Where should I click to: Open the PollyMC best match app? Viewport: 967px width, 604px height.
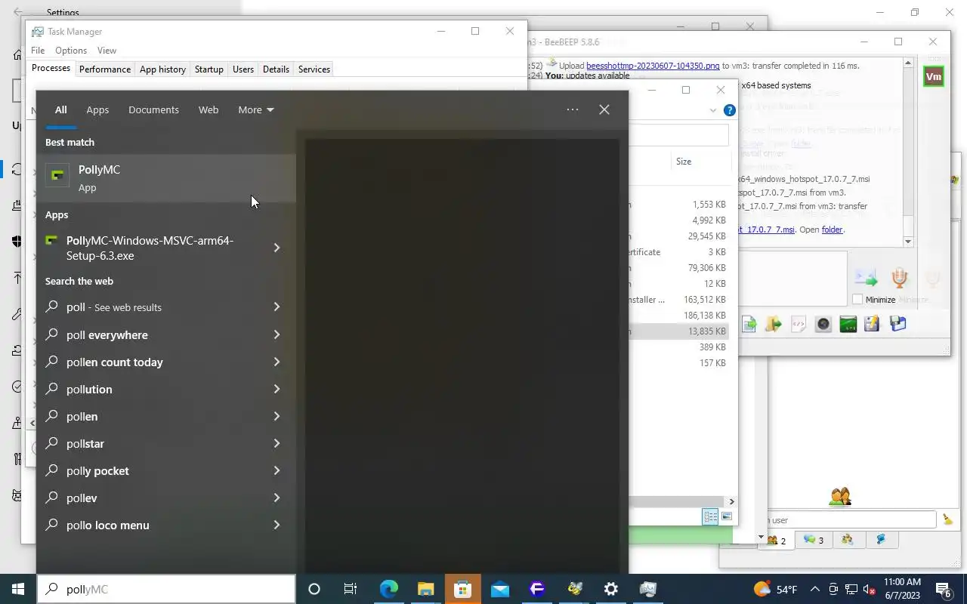click(x=165, y=178)
